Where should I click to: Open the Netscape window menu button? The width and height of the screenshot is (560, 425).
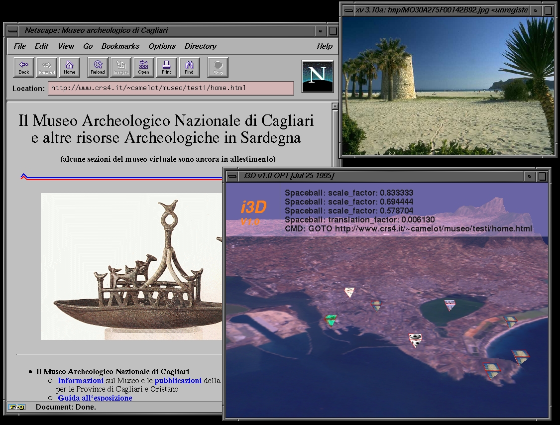pos(12,31)
